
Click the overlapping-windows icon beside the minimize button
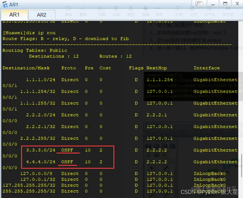click(199, 4)
